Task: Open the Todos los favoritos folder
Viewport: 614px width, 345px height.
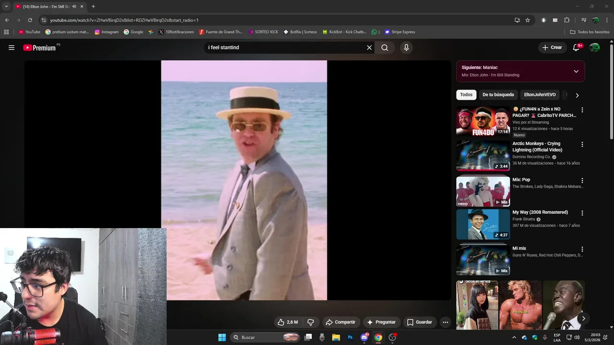Action: 590,32
